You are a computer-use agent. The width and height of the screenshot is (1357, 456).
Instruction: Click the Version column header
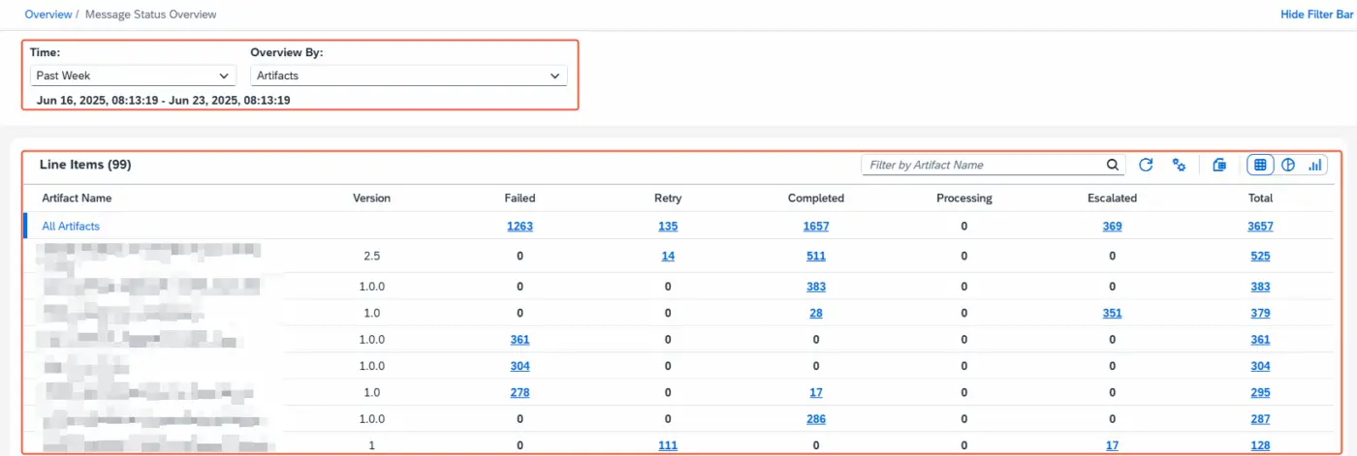tap(372, 198)
